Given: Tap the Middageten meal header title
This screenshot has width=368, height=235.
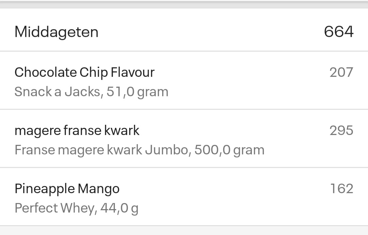Looking at the screenshot, I should click(56, 32).
